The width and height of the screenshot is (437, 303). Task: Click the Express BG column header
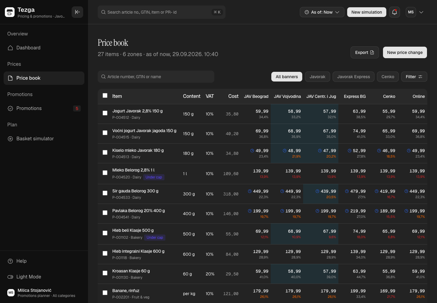click(355, 96)
